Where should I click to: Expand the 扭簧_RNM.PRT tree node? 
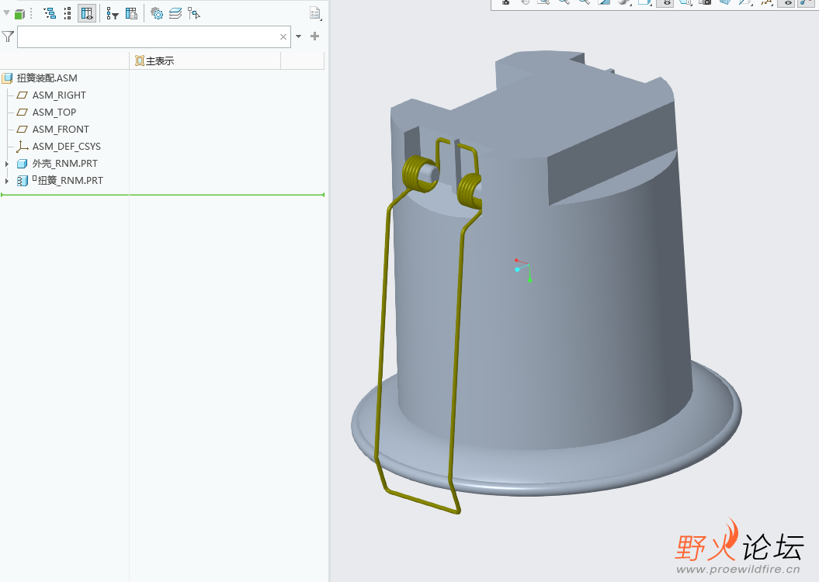[7, 181]
